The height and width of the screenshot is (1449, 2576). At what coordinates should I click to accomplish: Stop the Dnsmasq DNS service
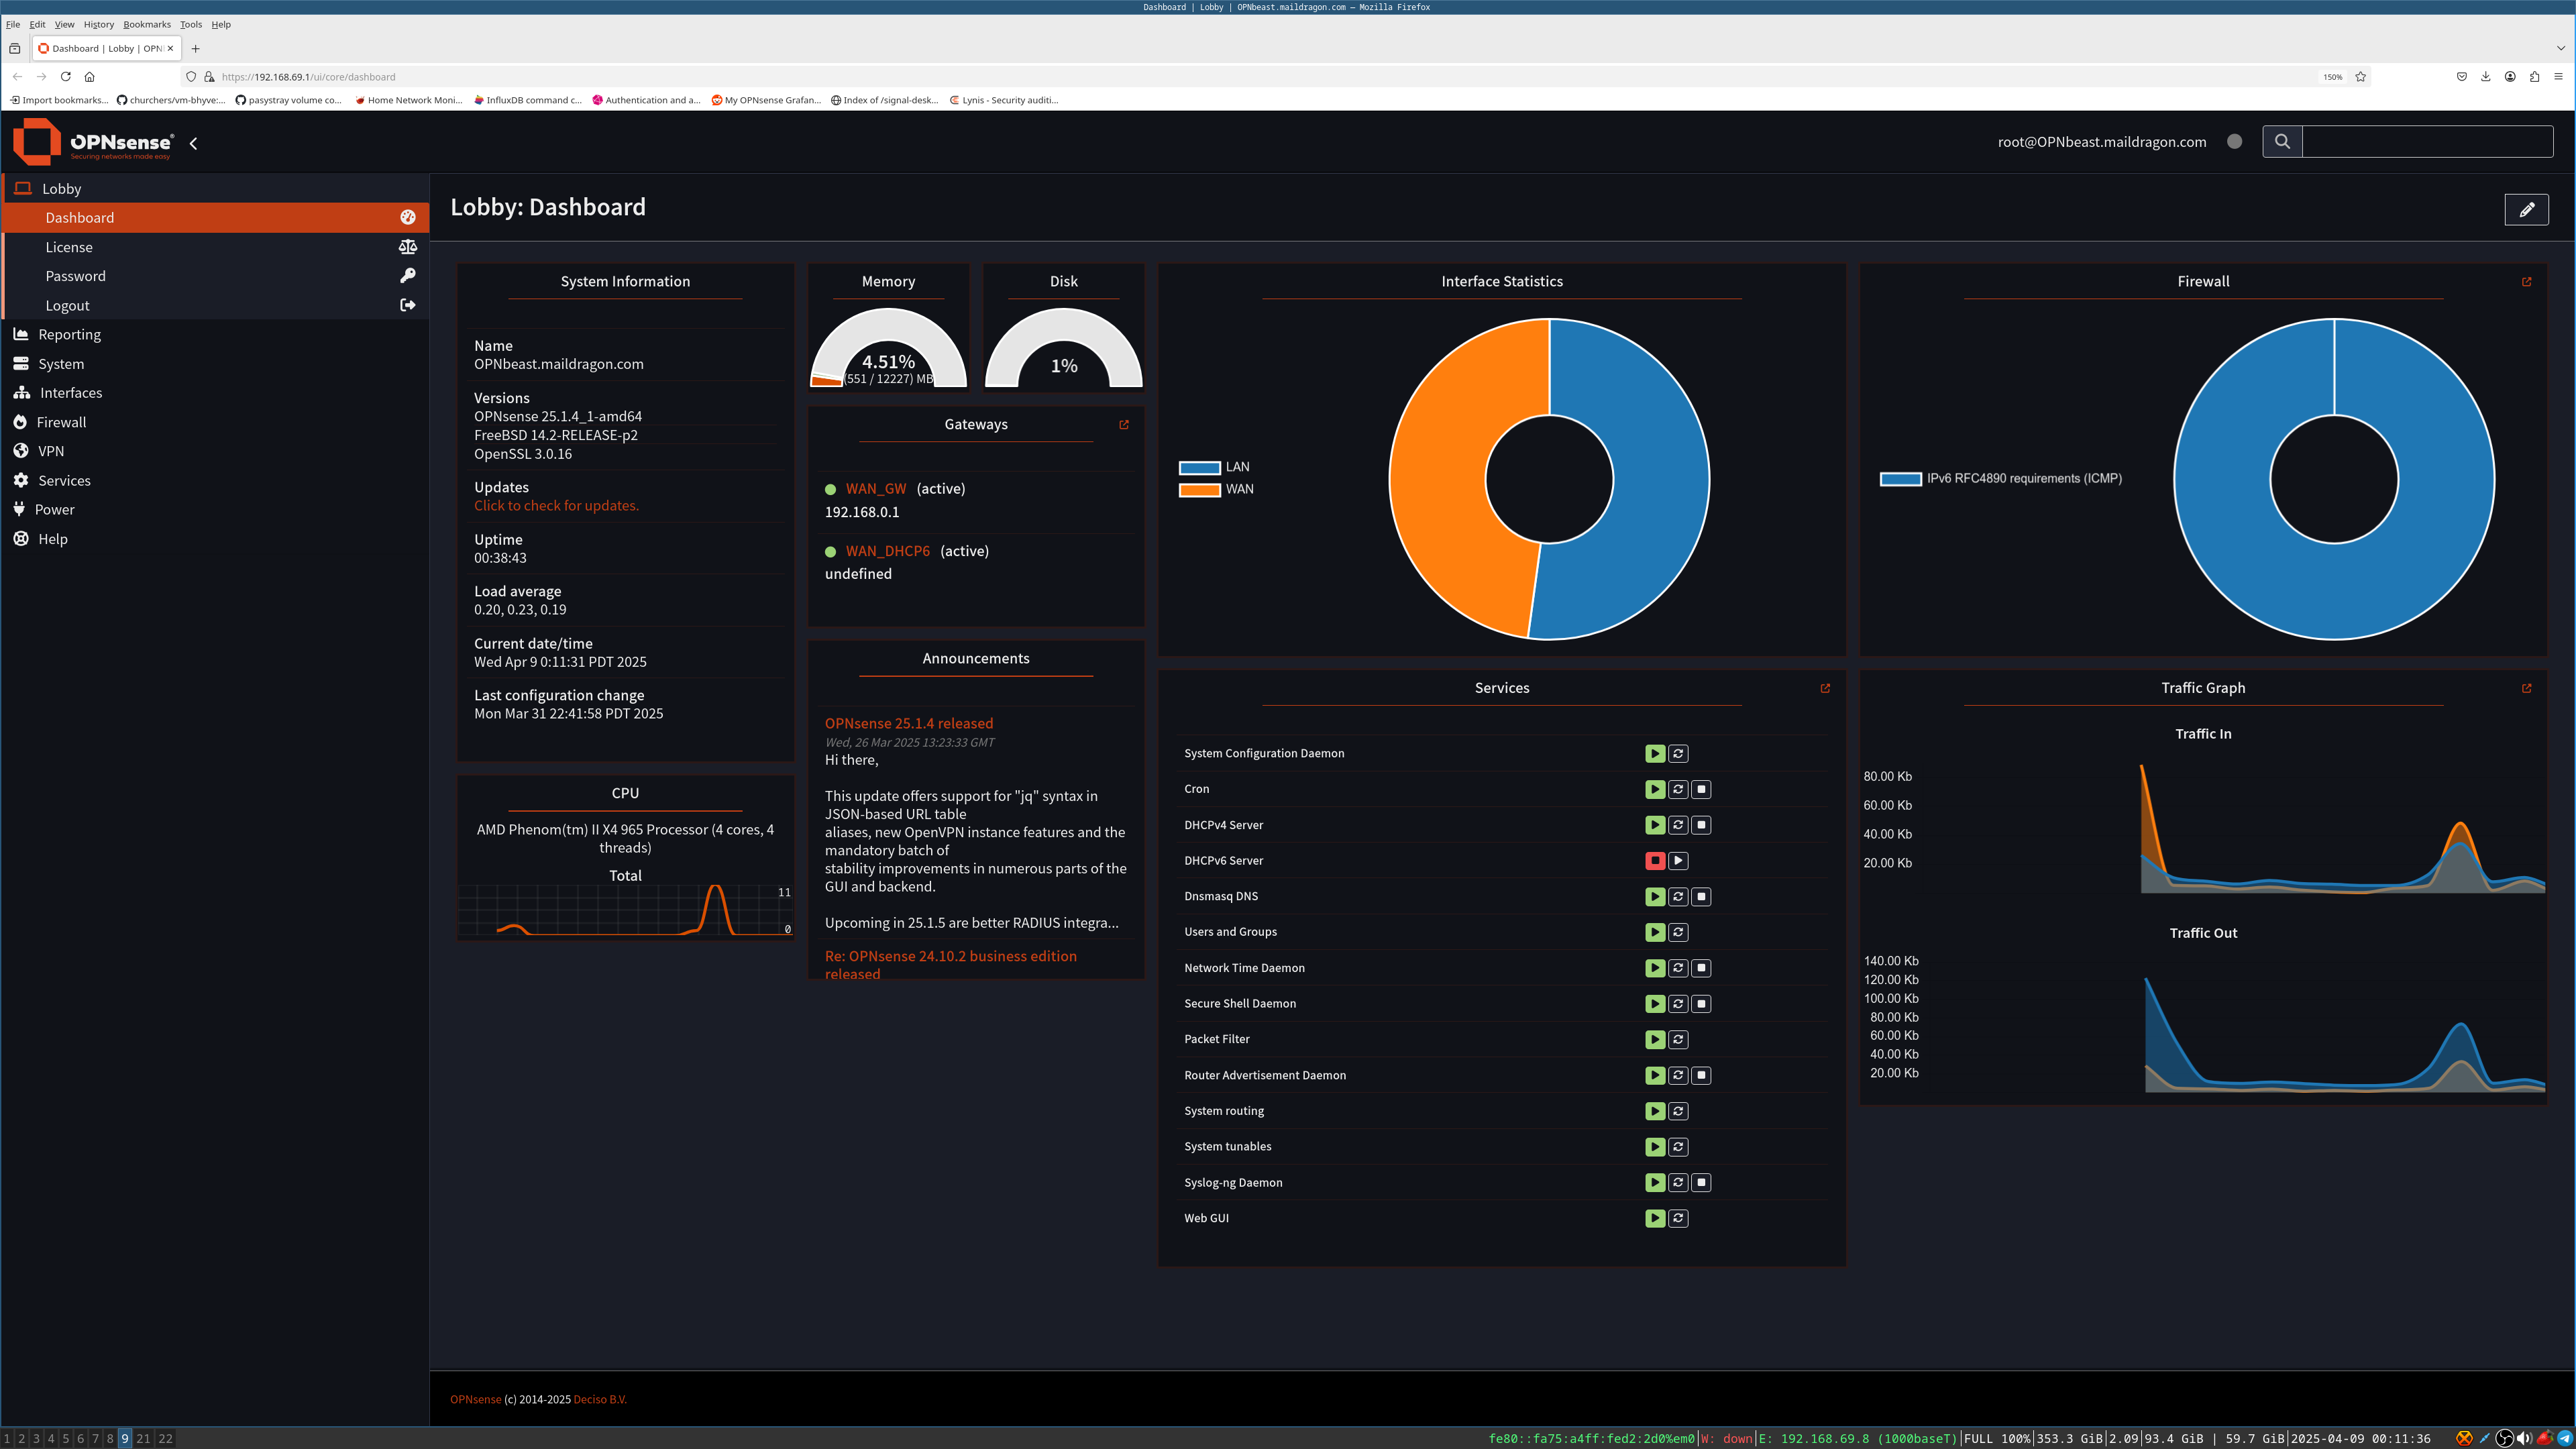click(1701, 896)
